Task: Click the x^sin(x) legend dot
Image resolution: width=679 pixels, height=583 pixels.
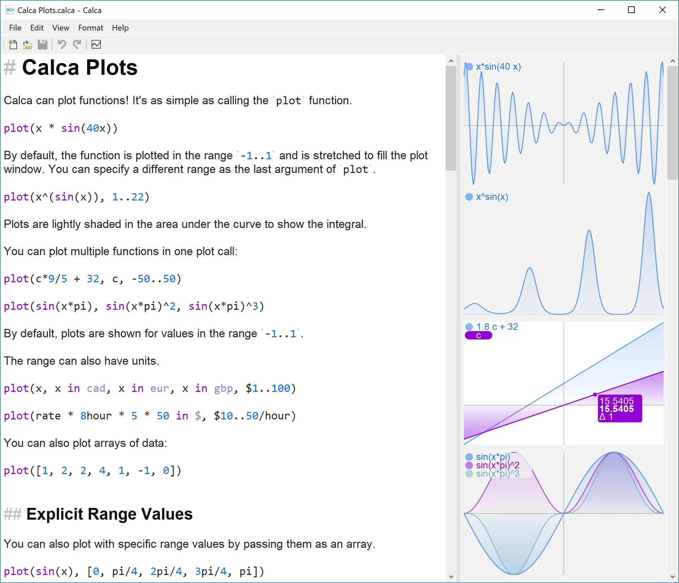Action: click(x=469, y=197)
